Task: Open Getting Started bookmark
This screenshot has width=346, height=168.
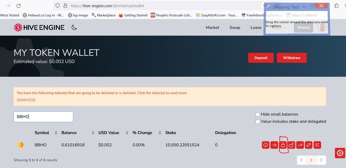Action: click(x=133, y=15)
